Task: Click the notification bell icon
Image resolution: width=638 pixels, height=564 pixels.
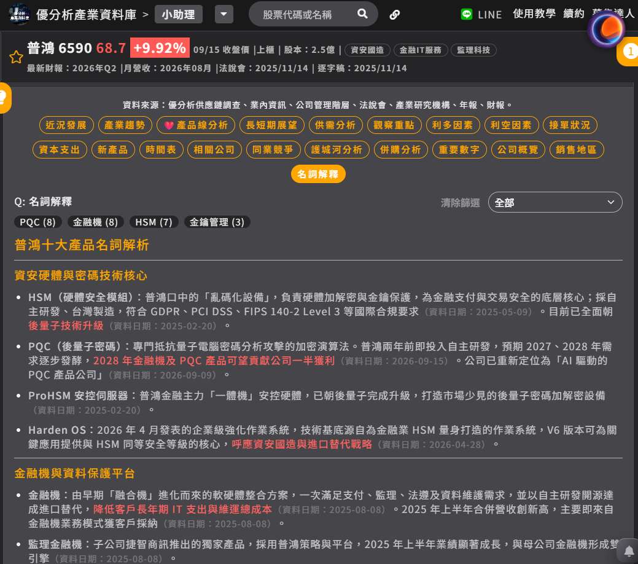Action: [x=629, y=551]
